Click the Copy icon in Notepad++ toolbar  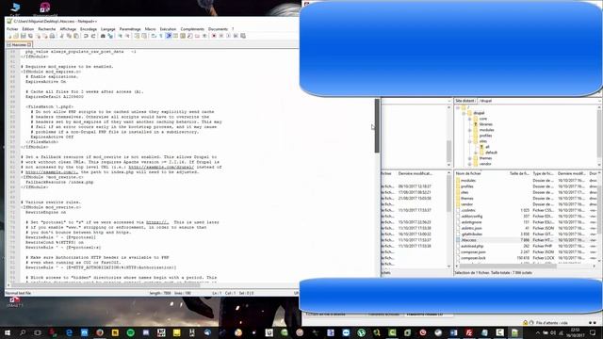pyautogui.click(x=69, y=36)
